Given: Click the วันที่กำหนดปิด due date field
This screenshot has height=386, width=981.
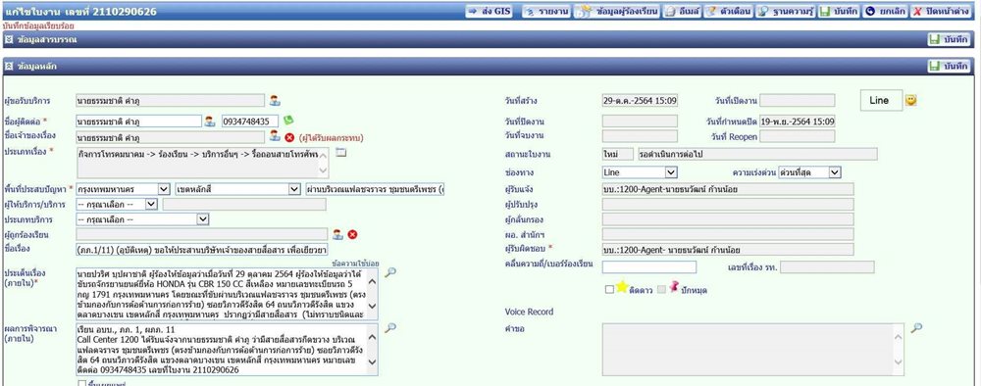Looking at the screenshot, I should click(798, 121).
